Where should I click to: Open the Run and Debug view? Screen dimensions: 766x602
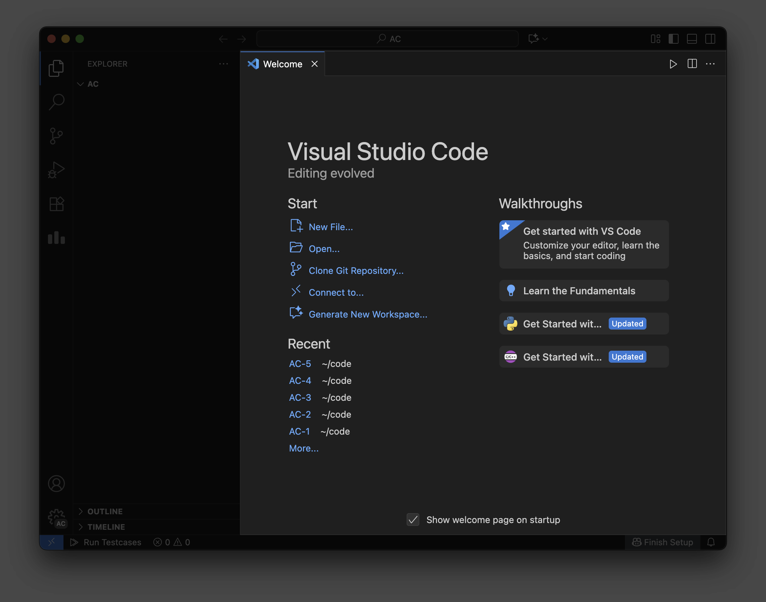[x=56, y=170]
